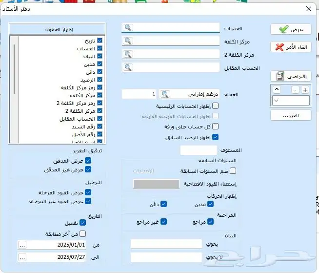Click the up caret button beside minus
This screenshot has height=273, width=319.
coord(277,89)
